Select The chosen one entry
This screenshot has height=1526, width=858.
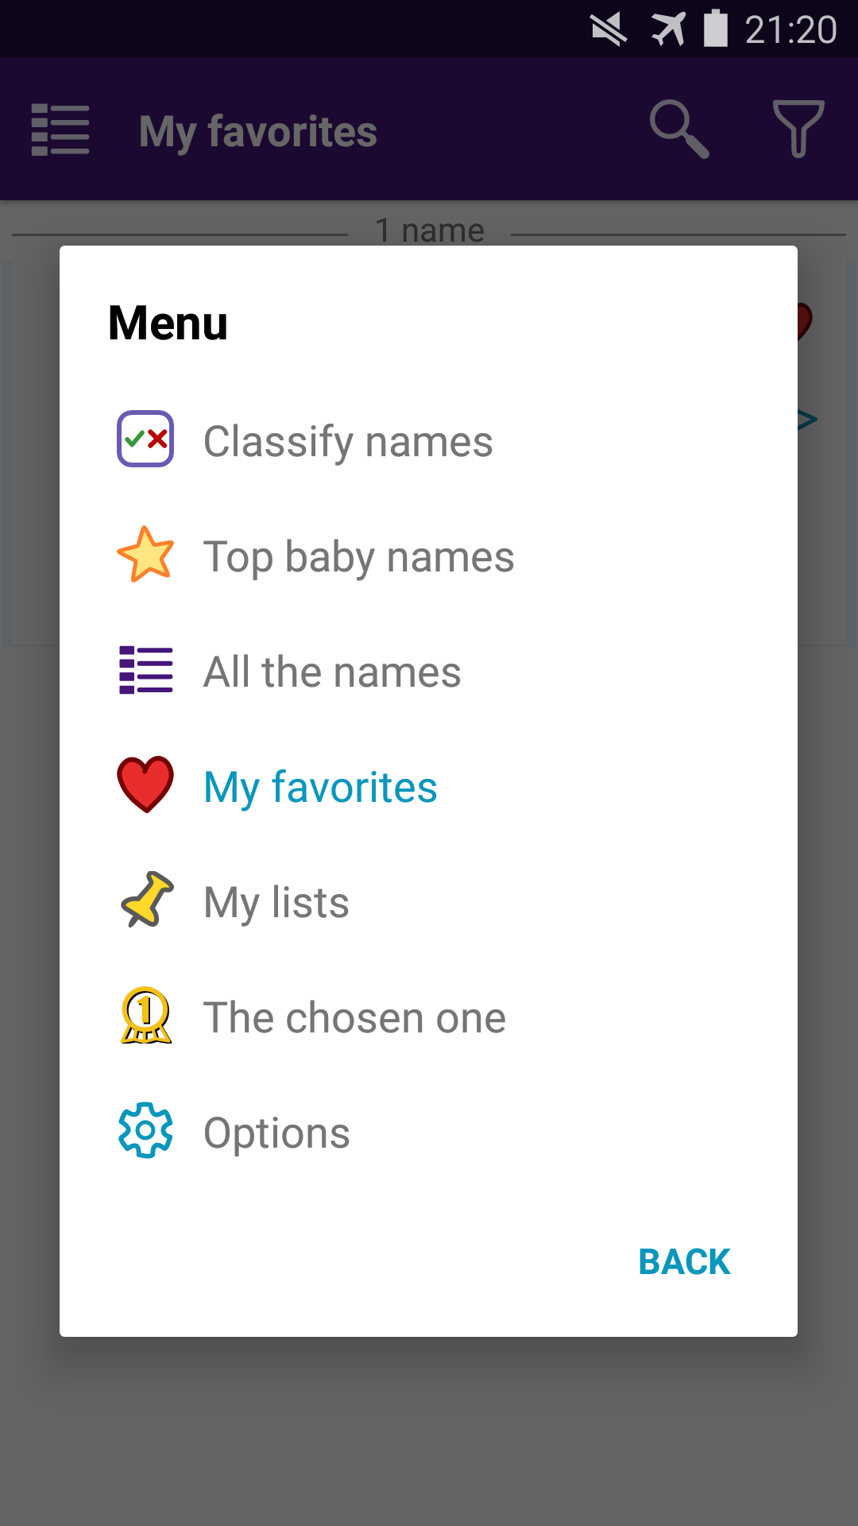[x=354, y=1017]
